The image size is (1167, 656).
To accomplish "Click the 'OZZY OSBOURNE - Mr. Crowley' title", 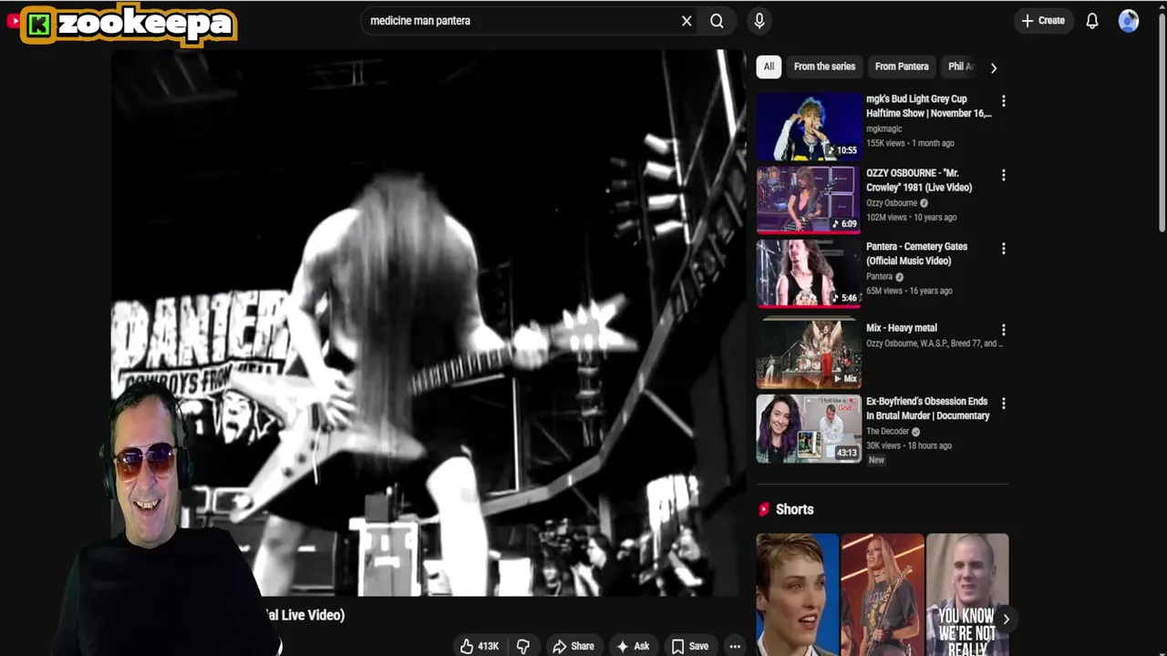I will 919,180.
